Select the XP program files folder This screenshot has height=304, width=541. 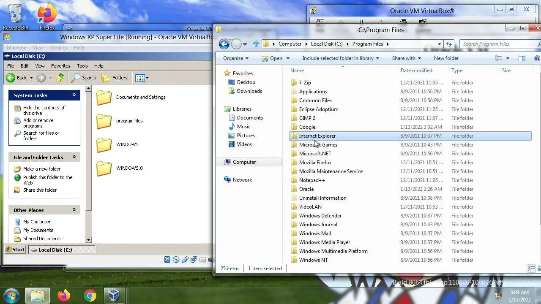[x=119, y=121]
